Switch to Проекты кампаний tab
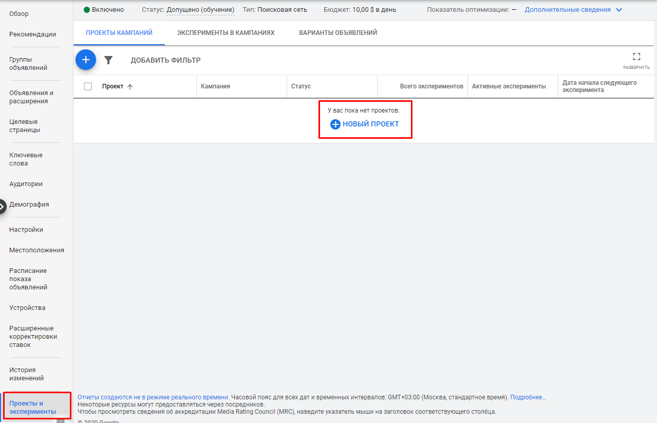The height and width of the screenshot is (423, 657). click(x=119, y=33)
